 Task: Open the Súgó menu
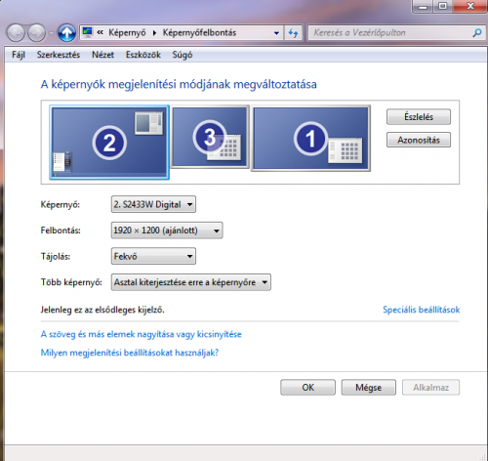coord(183,55)
